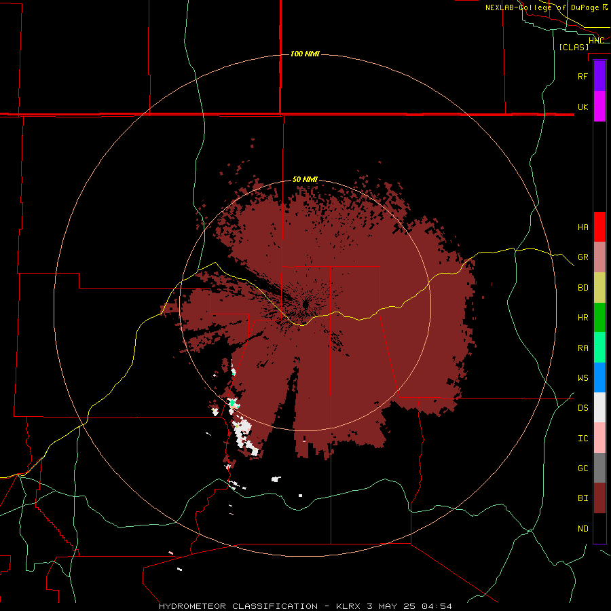The height and width of the screenshot is (611, 611).
Task: Click the radar site center point
Action: click(305, 303)
